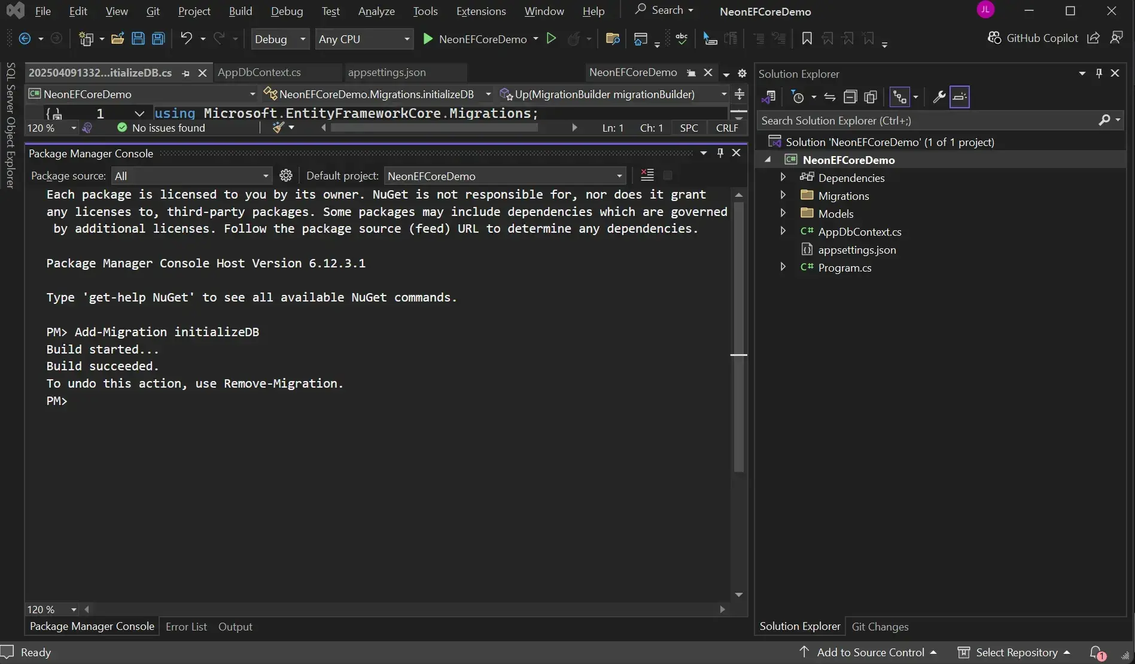
Task: Click the Collapse All icon in Solution Explorer
Action: point(850,97)
